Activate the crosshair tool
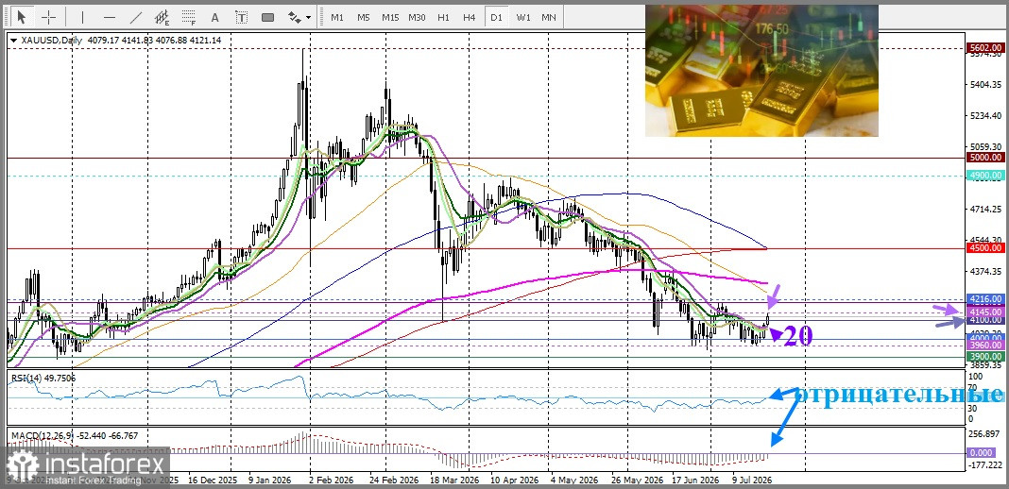Viewport: 1009px width, 489px height. [49, 17]
